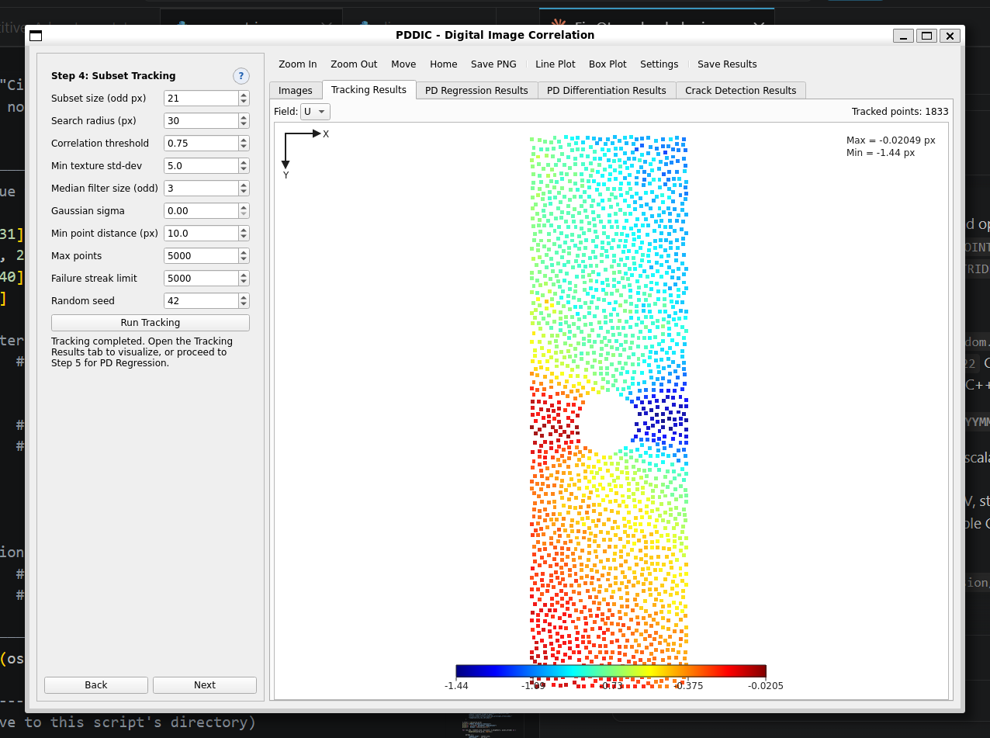The width and height of the screenshot is (990, 738).
Task: Click Save PNG on the toolbar
Action: [x=493, y=64]
